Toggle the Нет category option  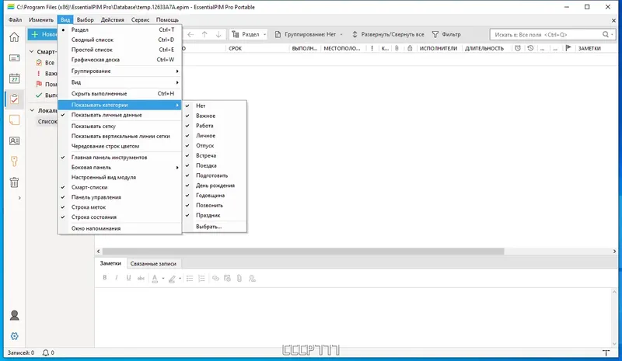215,106
